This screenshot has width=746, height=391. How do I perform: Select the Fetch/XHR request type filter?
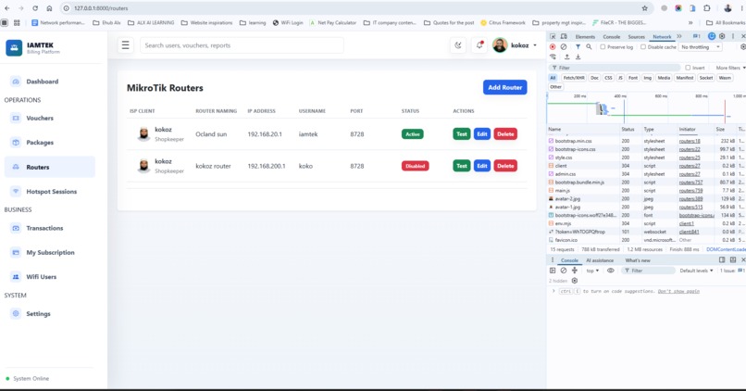[574, 78]
